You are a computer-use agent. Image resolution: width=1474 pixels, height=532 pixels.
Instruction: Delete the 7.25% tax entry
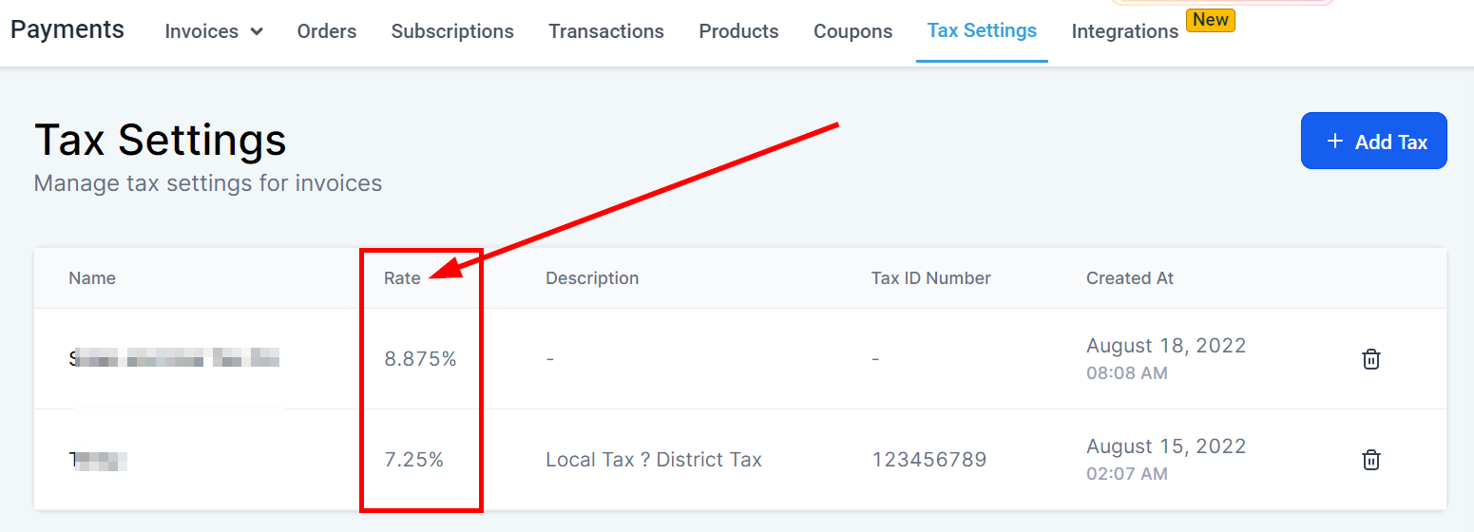1370,460
